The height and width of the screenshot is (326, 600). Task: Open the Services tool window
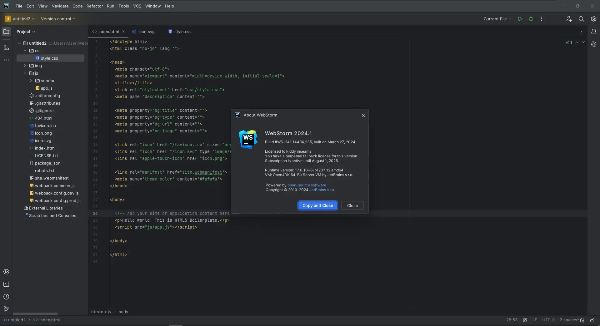[6, 272]
